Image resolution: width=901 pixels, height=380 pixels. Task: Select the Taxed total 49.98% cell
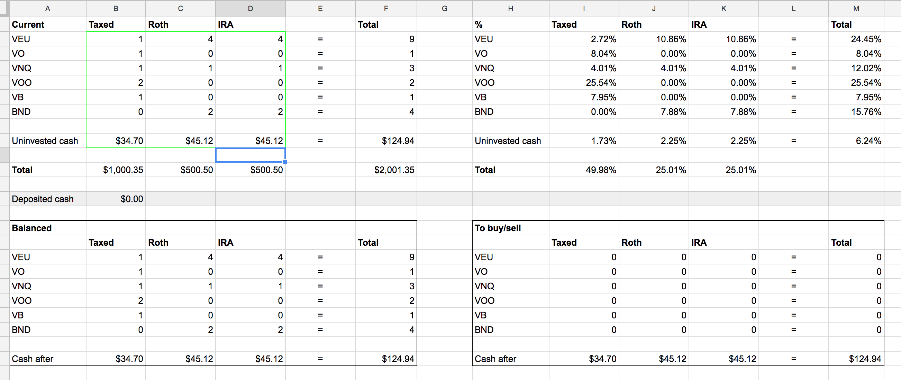point(584,170)
